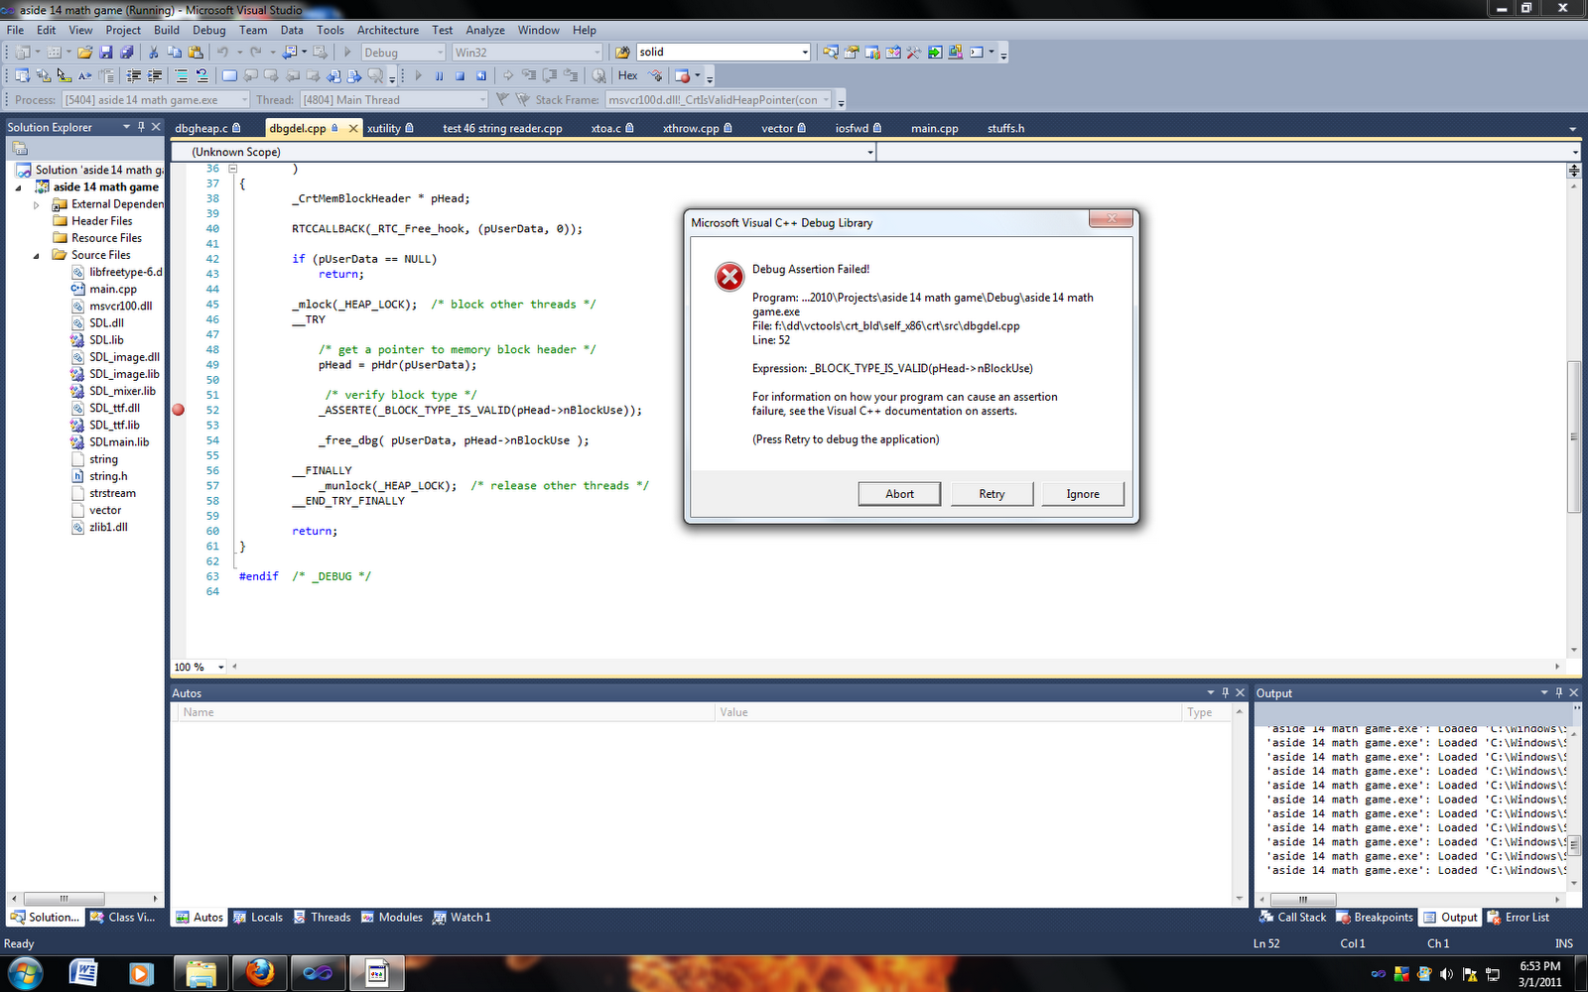This screenshot has width=1588, height=992.
Task: Increase line indent with the indent icon
Action: point(155,75)
